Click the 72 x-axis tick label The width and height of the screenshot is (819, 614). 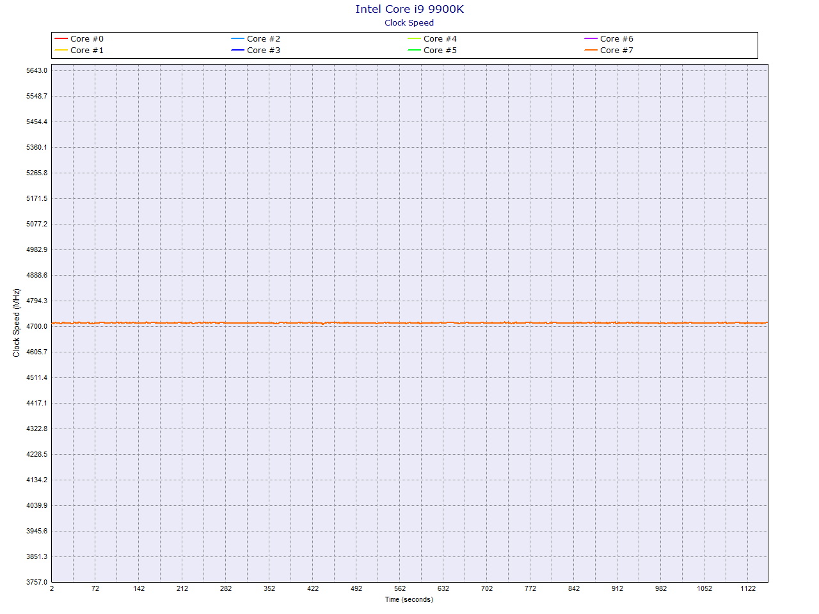click(x=95, y=588)
